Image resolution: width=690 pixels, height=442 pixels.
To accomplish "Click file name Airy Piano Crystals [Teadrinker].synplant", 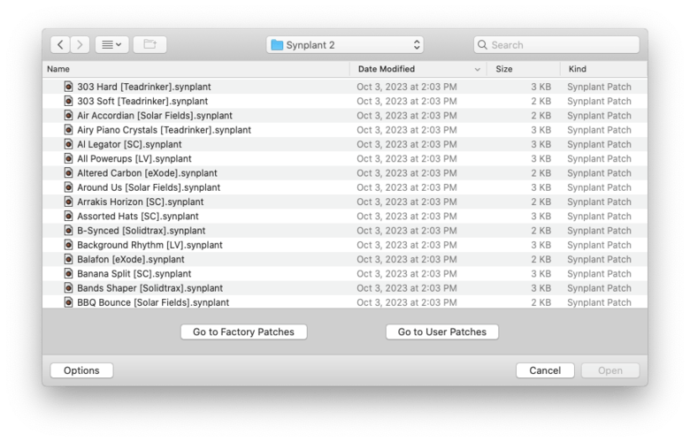I will (165, 130).
